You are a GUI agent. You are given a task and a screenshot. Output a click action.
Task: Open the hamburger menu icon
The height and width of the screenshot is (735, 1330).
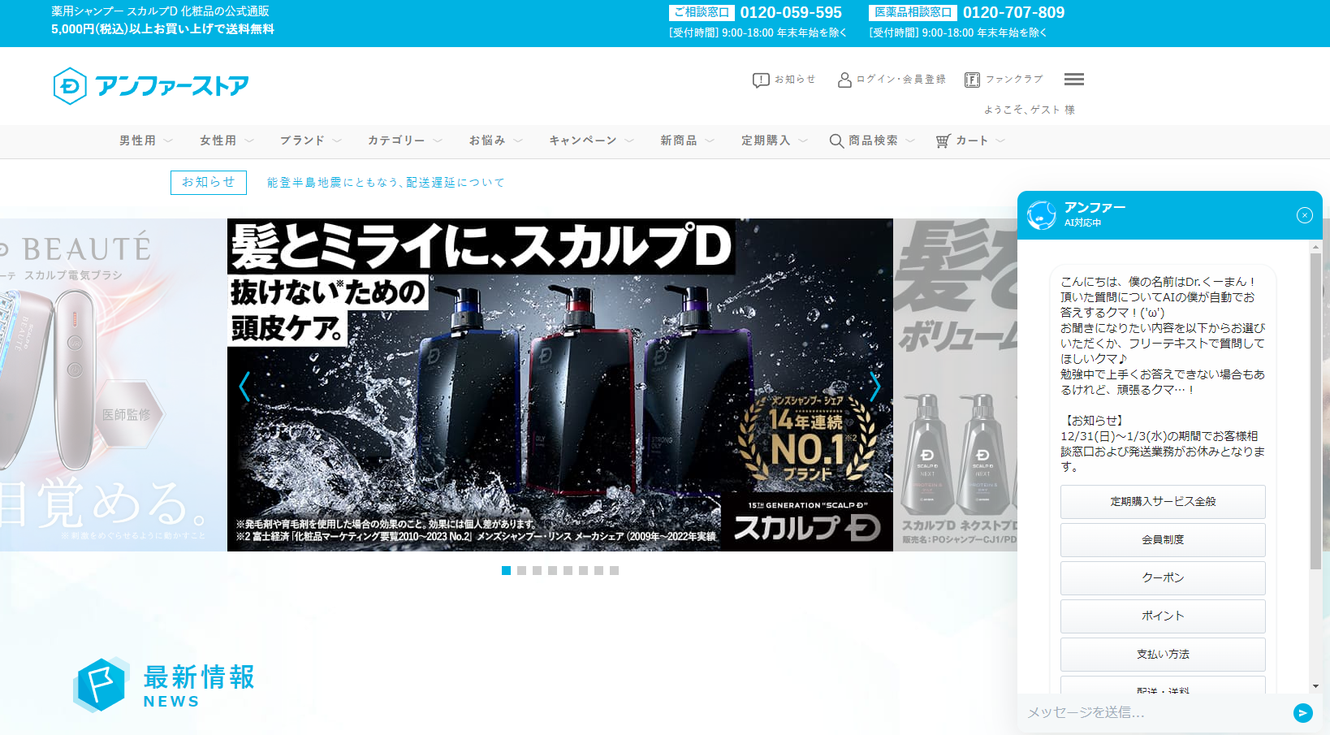1074,80
